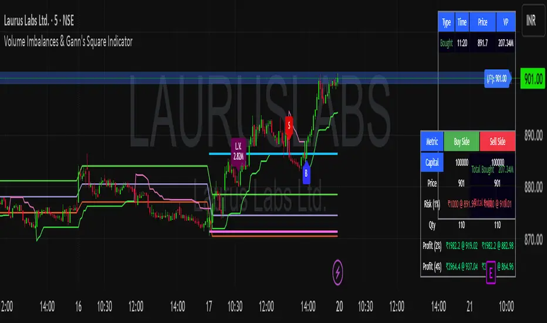Click the 880.00 price axis label

pos(534,187)
